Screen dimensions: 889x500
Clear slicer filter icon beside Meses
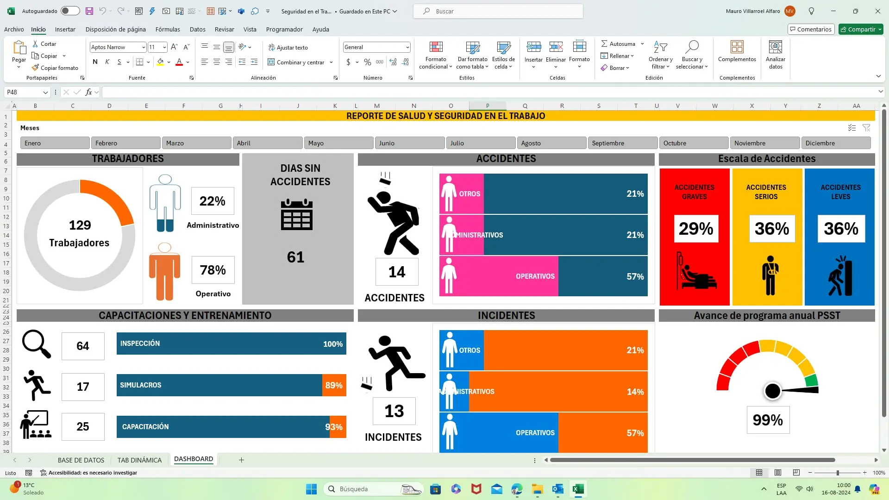(866, 128)
